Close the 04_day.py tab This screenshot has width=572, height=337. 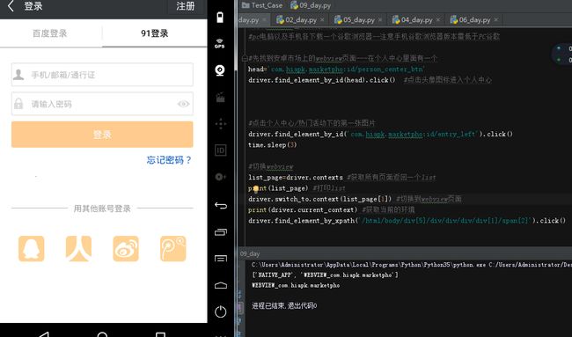click(x=437, y=19)
